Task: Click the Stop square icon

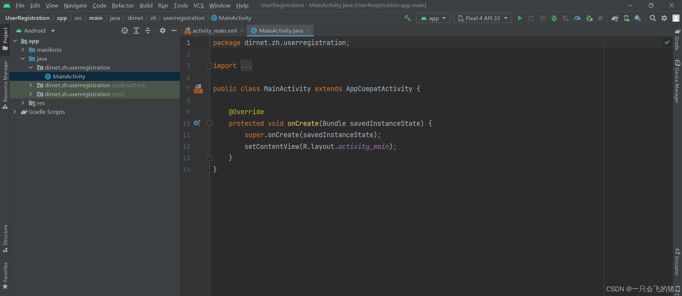Action: (x=600, y=18)
